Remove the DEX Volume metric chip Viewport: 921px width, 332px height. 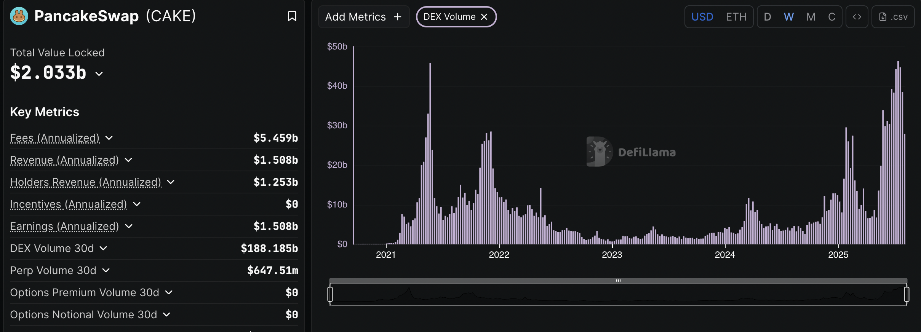click(x=484, y=17)
